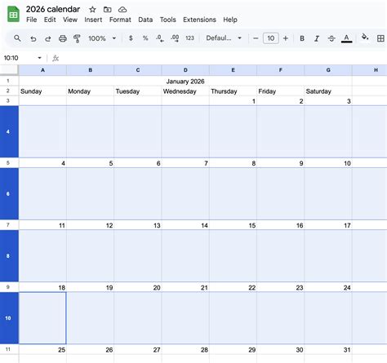Open the Tools menu
The height and width of the screenshot is (363, 387).
click(168, 20)
